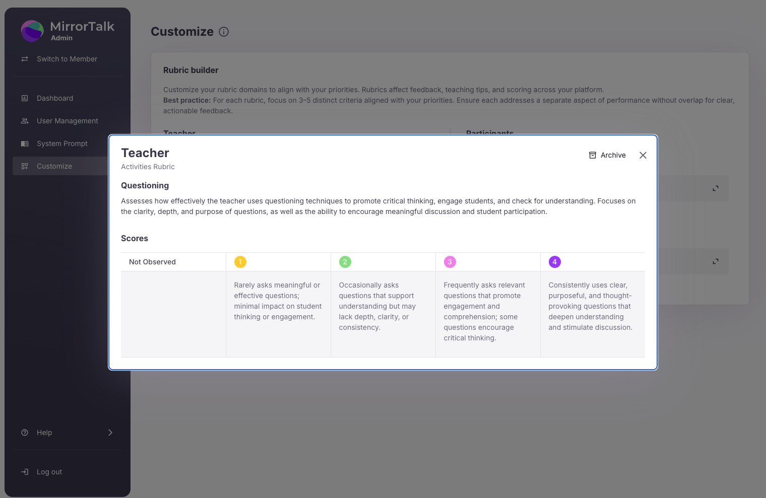Click the Dashboard chart icon
The height and width of the screenshot is (498, 766).
tap(25, 98)
